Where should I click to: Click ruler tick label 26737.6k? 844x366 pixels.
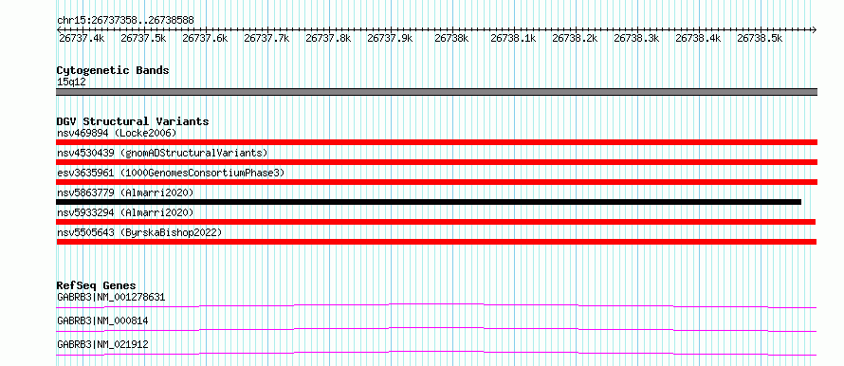point(205,38)
